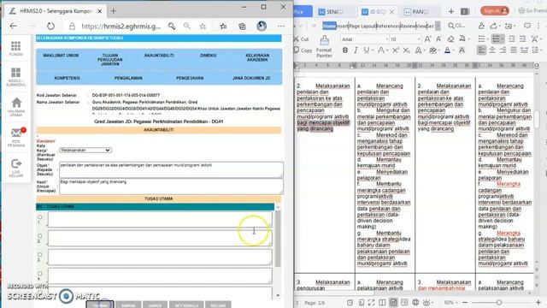This screenshot has height=308, width=547.
Task: Open Peti Pesanan mail icon
Action: [17, 133]
